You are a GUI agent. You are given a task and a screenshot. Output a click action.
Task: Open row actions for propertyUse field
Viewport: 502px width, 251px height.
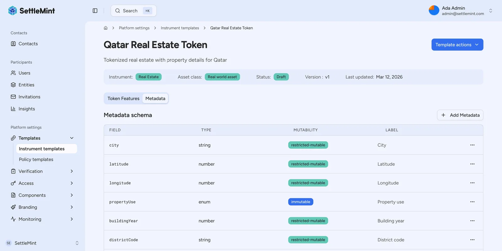(472, 202)
